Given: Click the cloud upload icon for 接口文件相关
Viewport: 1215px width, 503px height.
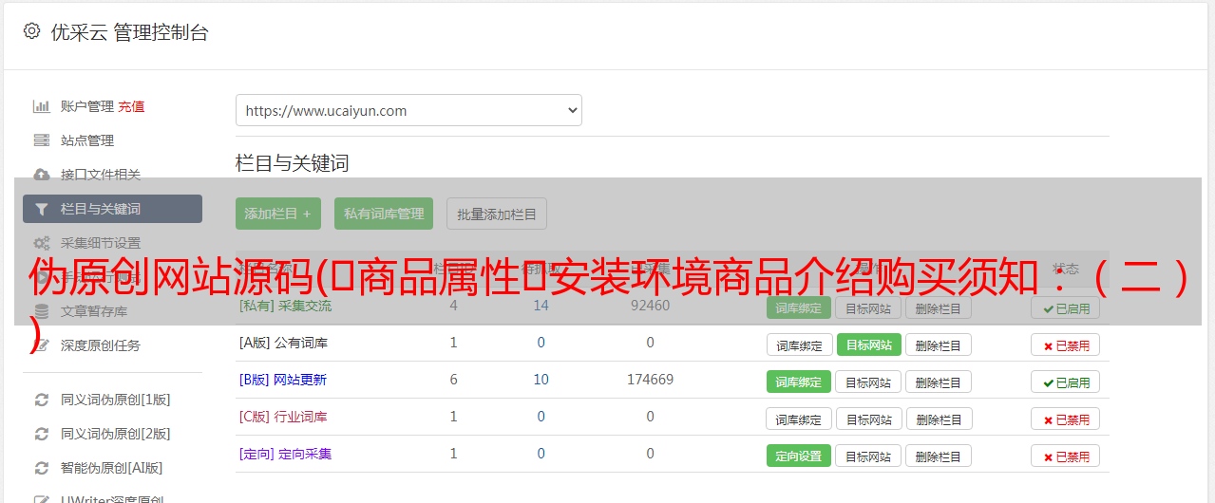Looking at the screenshot, I should coord(42,175).
